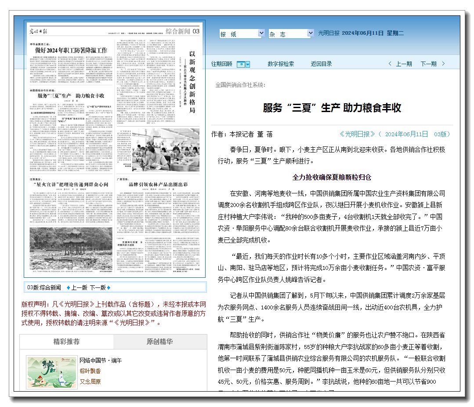Switch to the 原创精华 tab
474x407 pixels.
[160, 342]
